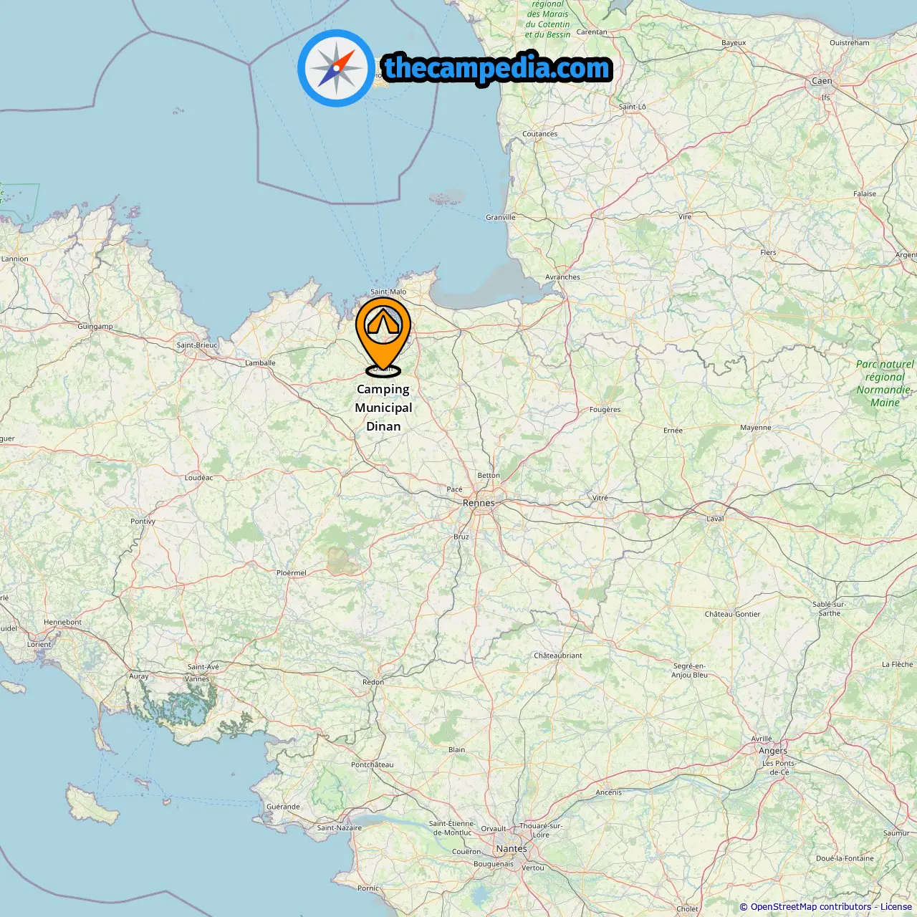Click the Laval town label
The image size is (917, 917).
tap(715, 519)
